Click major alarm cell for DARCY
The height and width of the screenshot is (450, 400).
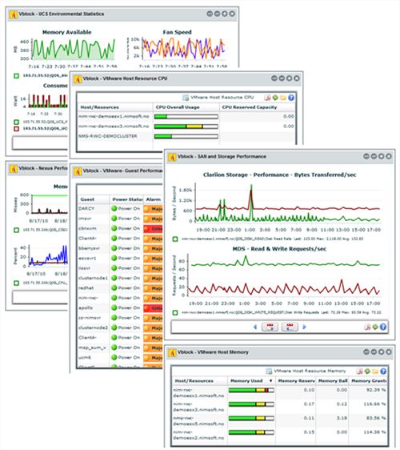point(153,209)
